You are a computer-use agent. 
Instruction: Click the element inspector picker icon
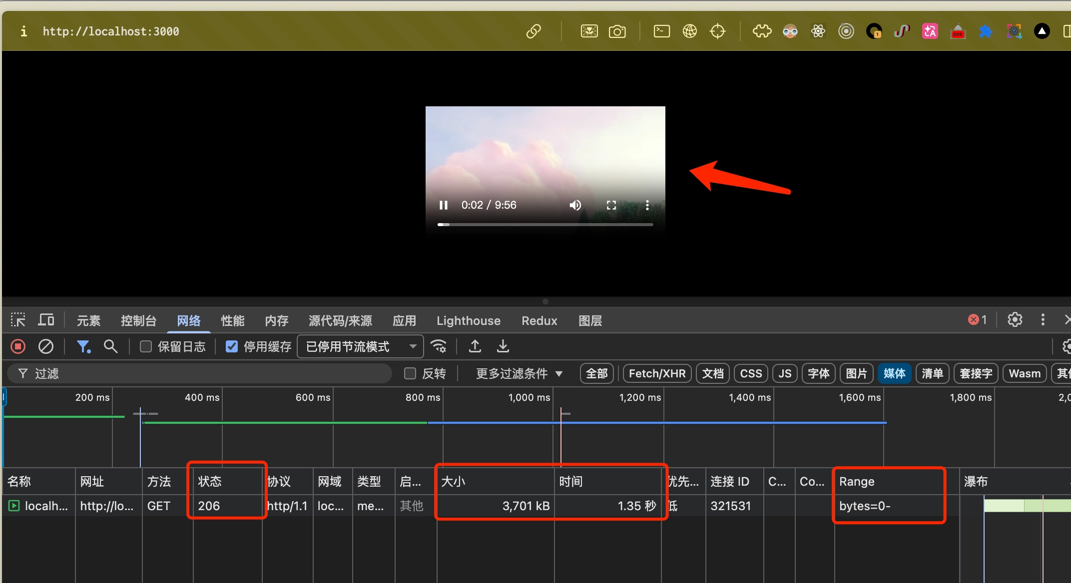coord(18,320)
